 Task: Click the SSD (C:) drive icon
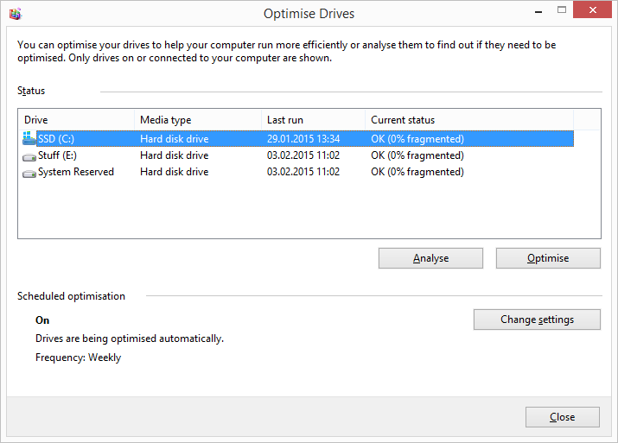click(x=29, y=139)
